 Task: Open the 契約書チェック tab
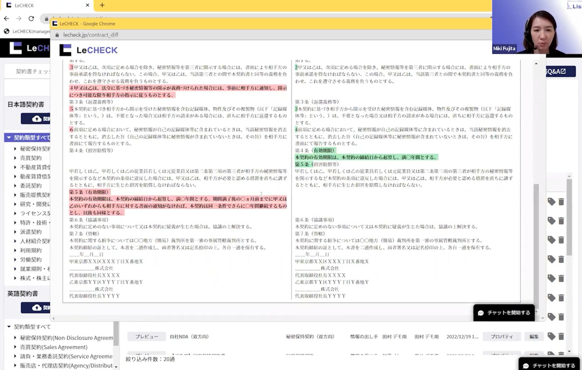33,72
